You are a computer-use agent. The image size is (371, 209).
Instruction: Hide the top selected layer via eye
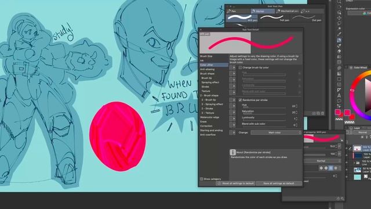pos(347,149)
